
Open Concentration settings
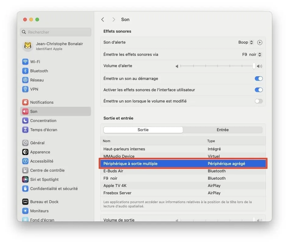(43, 120)
